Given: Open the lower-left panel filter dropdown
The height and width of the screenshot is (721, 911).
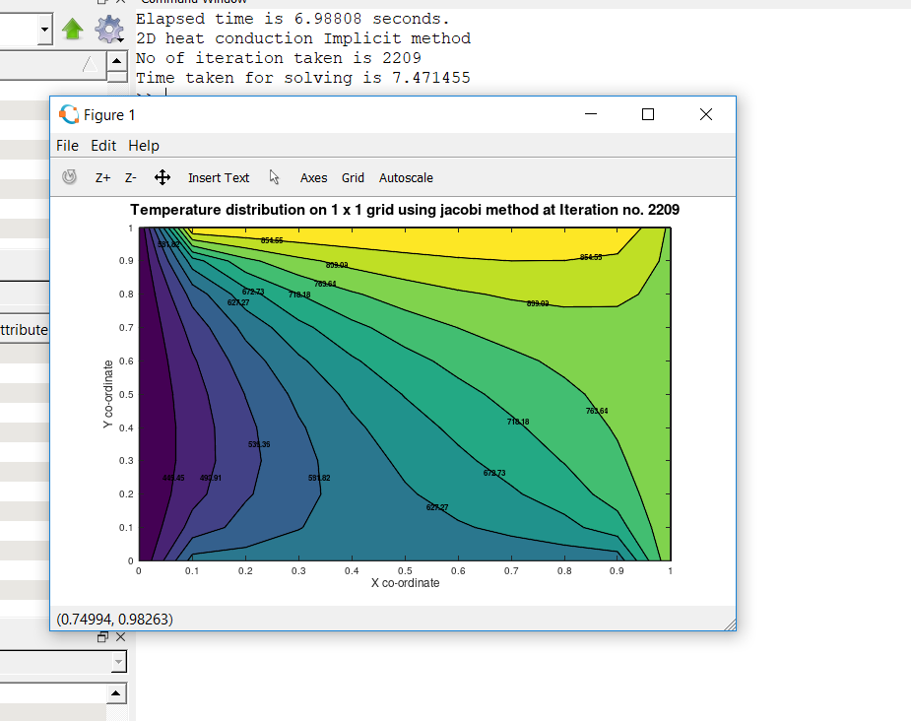Looking at the screenshot, I should pyautogui.click(x=118, y=663).
